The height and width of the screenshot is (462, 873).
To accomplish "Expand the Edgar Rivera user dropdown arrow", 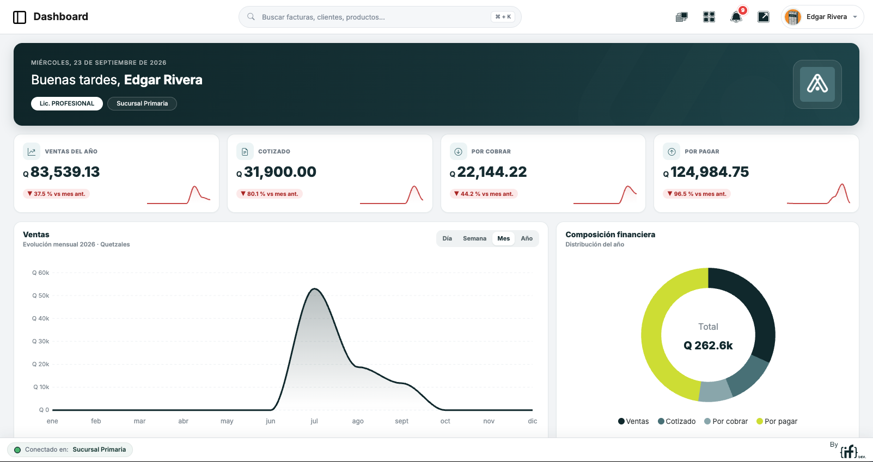I will coord(855,17).
